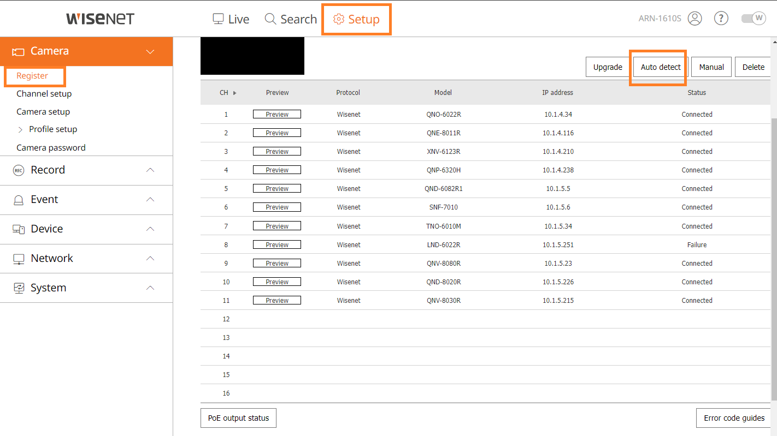The width and height of the screenshot is (777, 436).
Task: Collapse the Camera section chevron
Action: tap(150, 51)
